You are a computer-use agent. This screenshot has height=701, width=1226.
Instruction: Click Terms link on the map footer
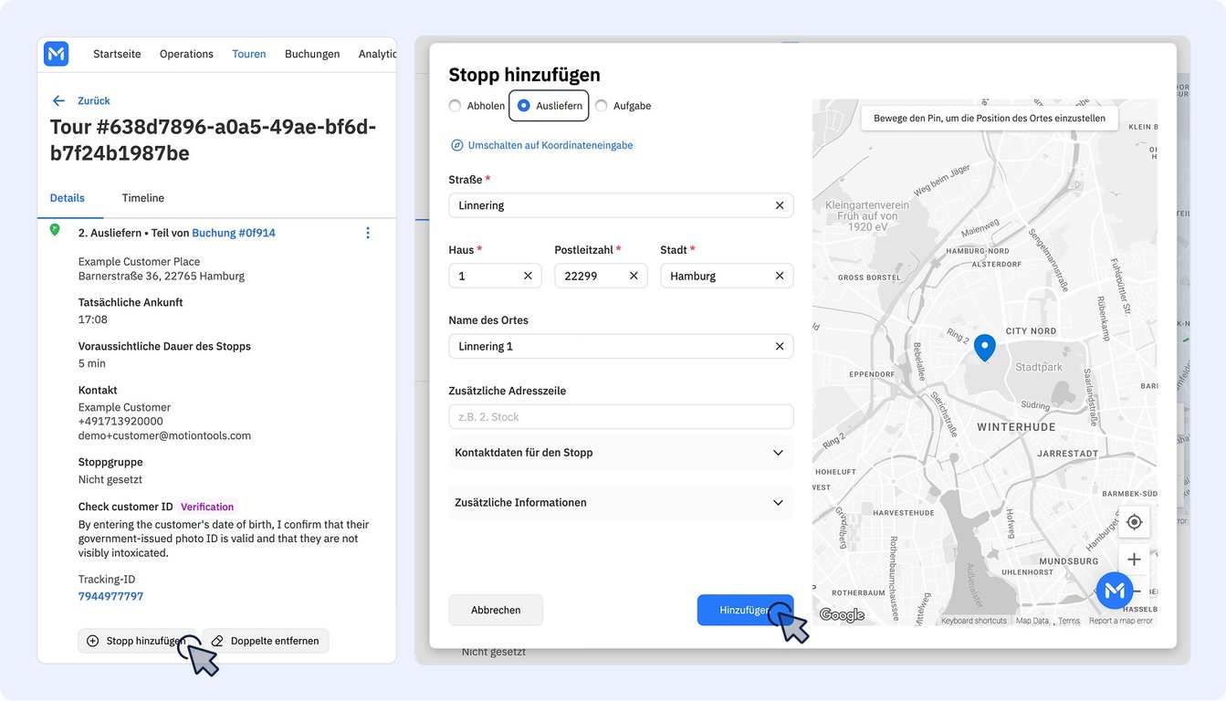tap(1069, 621)
